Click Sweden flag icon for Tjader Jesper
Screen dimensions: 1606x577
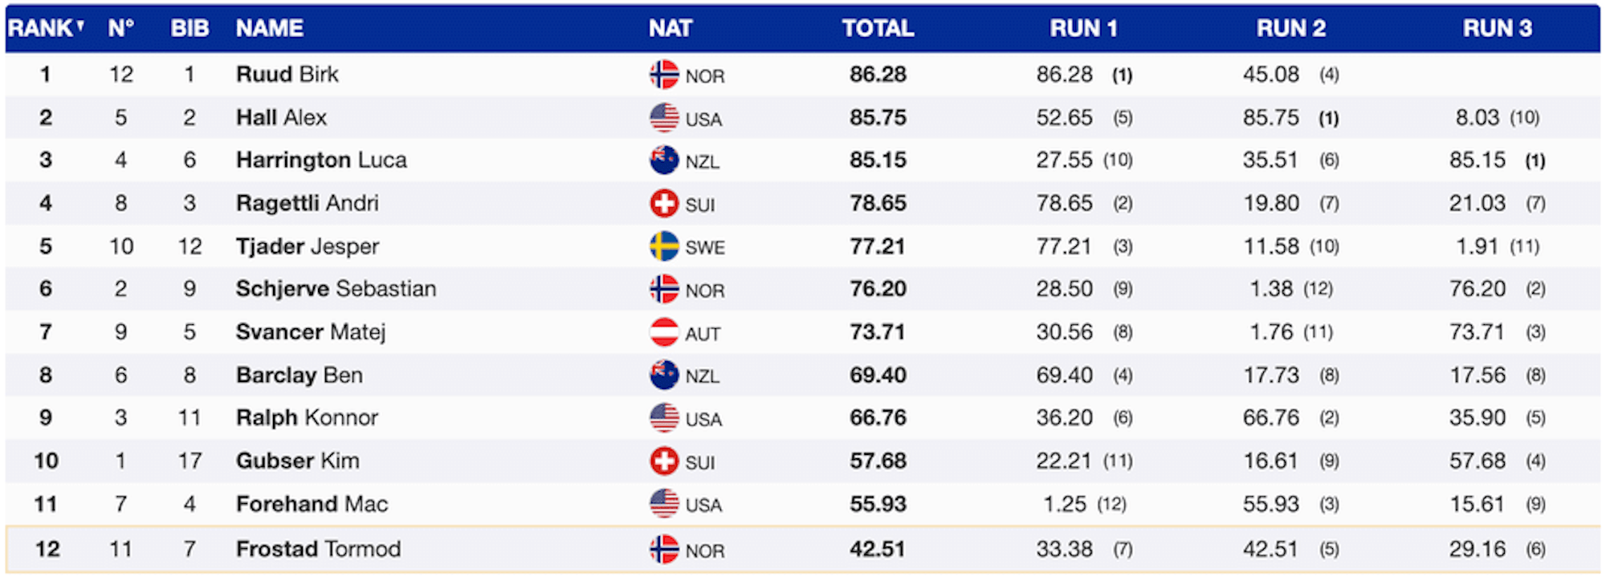663,246
